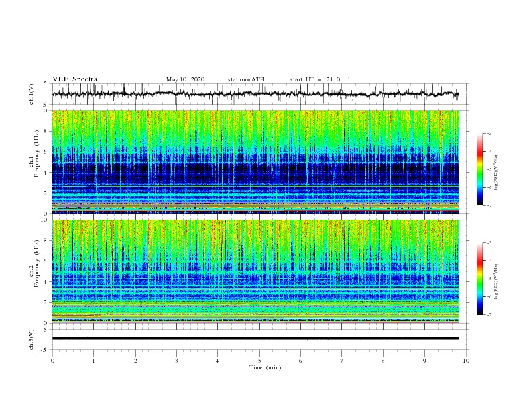Click the "station=ATH" label

pyautogui.click(x=246, y=79)
